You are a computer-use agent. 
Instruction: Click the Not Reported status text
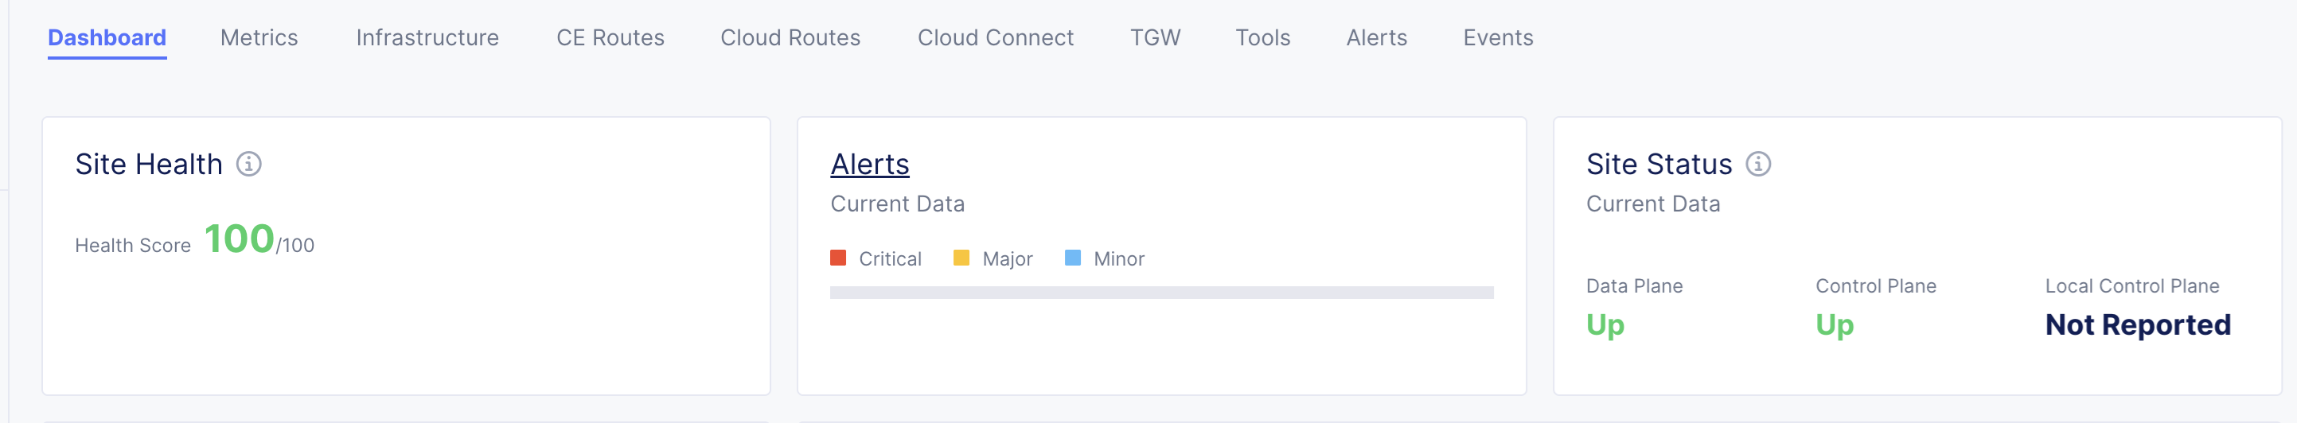click(x=2137, y=325)
